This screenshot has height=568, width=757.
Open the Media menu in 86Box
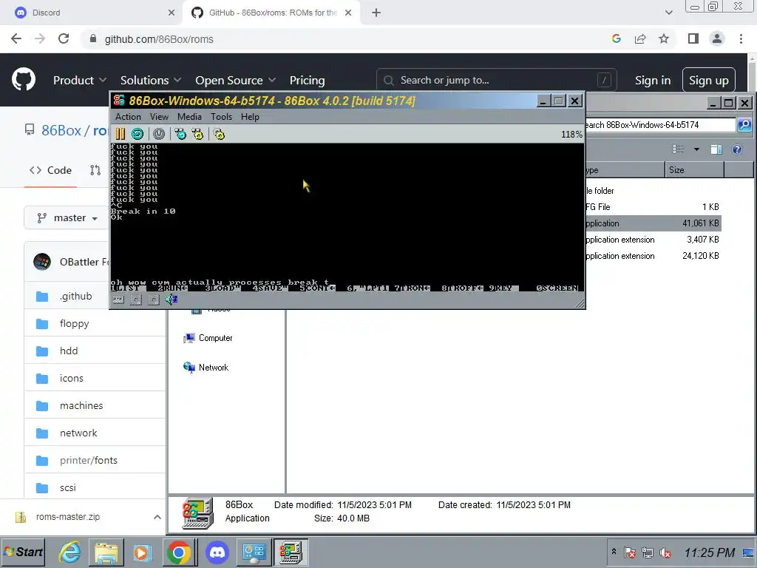click(x=189, y=116)
